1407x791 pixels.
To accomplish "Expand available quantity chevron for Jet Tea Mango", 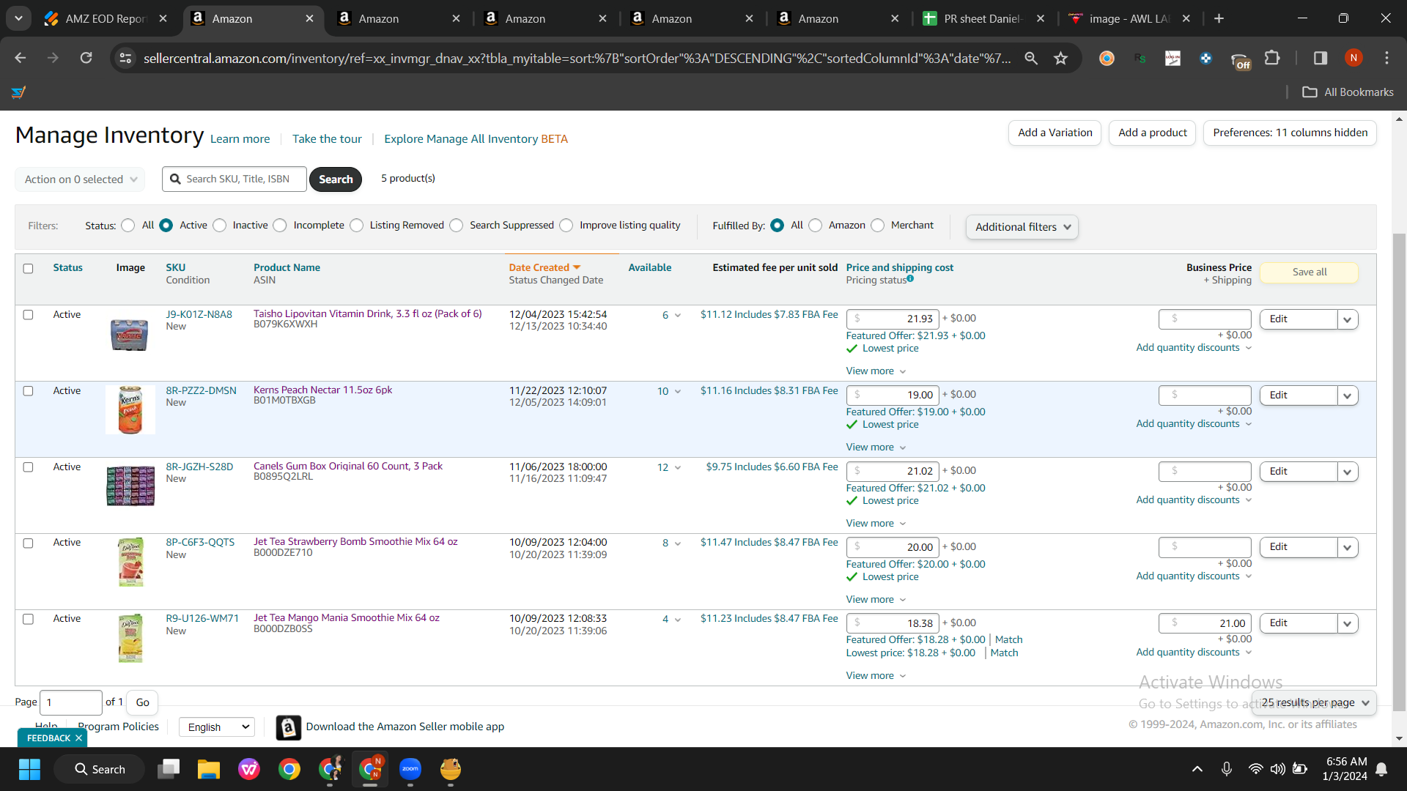I will (x=677, y=620).
